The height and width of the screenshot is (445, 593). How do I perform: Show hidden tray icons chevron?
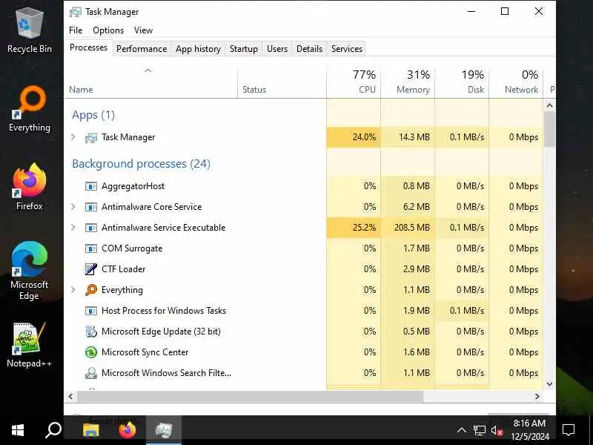click(461, 431)
